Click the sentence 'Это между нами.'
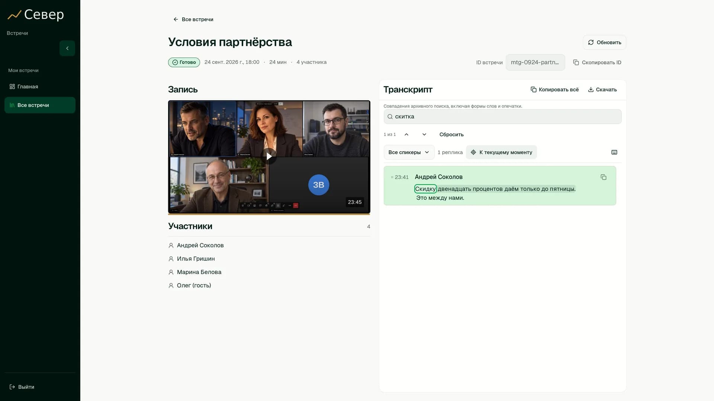This screenshot has height=401, width=714. coord(440,198)
